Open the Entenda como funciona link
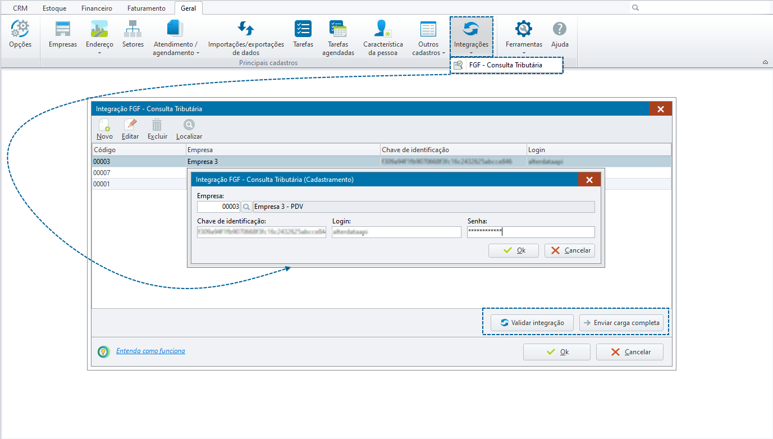This screenshot has width=773, height=439. (x=150, y=351)
